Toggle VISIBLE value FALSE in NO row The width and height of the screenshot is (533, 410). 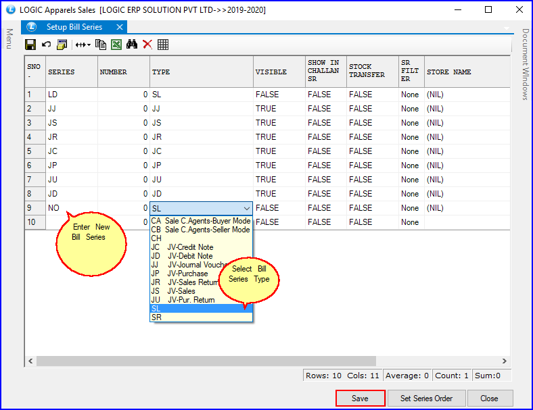pyautogui.click(x=279, y=208)
